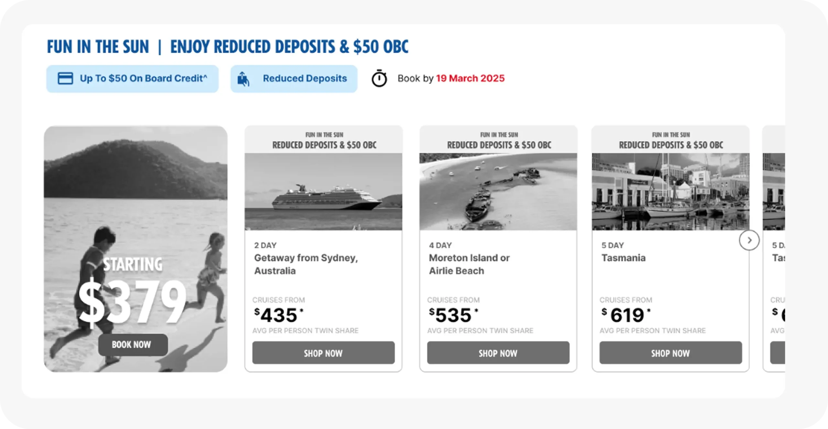
Task: Open the cruise ship photo thumbnail
Action: click(323, 192)
